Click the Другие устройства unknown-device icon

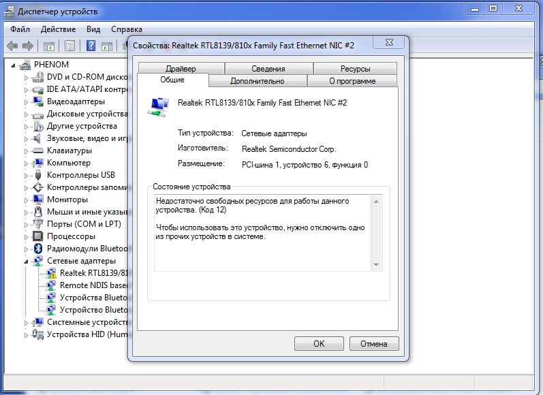[x=38, y=126]
